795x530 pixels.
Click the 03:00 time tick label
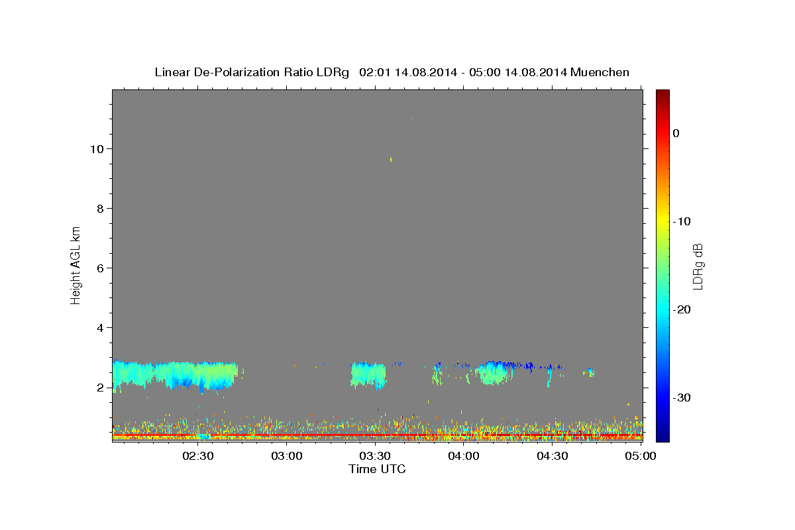coord(287,456)
